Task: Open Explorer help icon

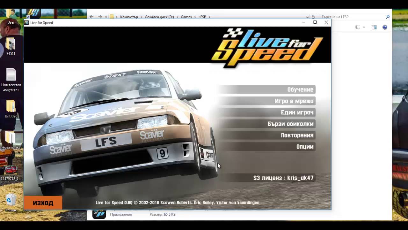Action: (385, 27)
